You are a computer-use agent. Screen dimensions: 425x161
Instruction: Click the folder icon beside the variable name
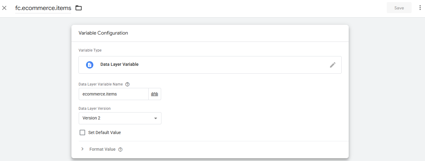(x=79, y=8)
